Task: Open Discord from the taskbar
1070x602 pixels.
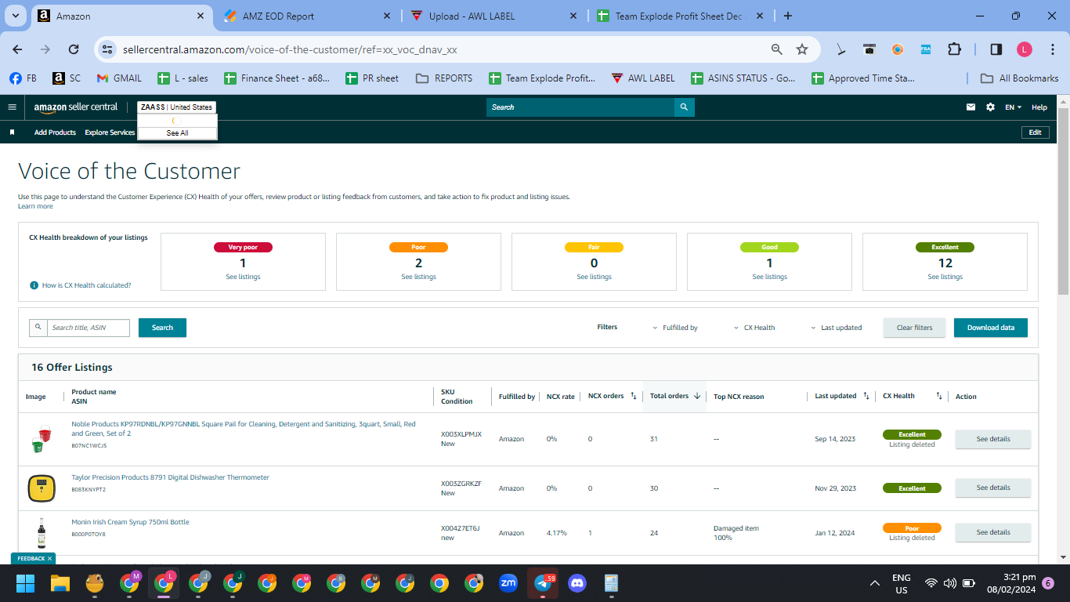Action: pyautogui.click(x=577, y=583)
